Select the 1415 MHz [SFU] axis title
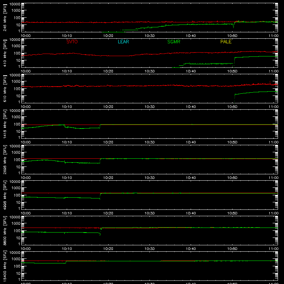The image size is (284, 284). (x=5, y=124)
